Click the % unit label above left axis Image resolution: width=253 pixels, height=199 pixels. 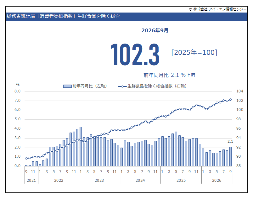pos(18,85)
